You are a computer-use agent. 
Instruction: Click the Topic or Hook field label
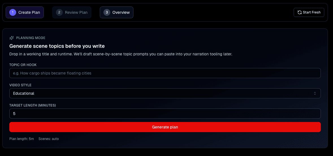point(23,65)
